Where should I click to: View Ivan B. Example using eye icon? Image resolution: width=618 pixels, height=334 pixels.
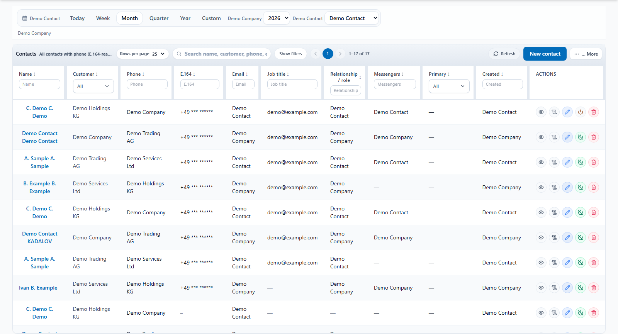click(541, 288)
